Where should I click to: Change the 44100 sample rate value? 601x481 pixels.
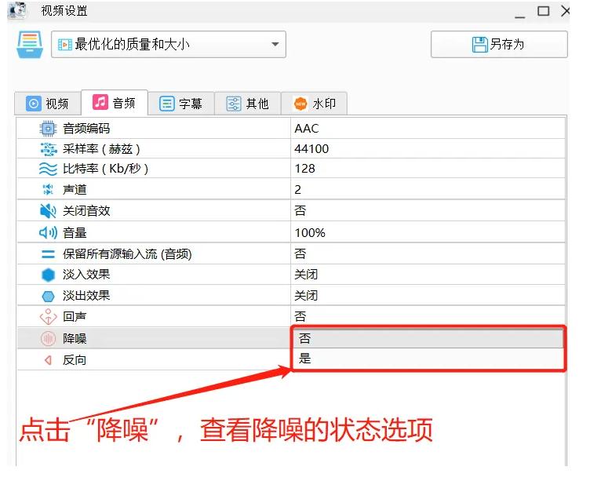(x=428, y=149)
